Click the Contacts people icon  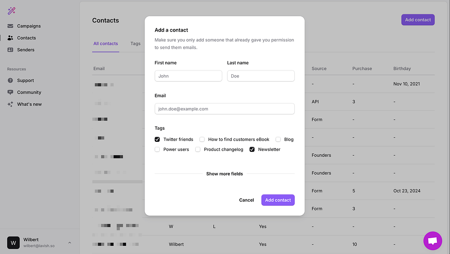pyautogui.click(x=10, y=38)
